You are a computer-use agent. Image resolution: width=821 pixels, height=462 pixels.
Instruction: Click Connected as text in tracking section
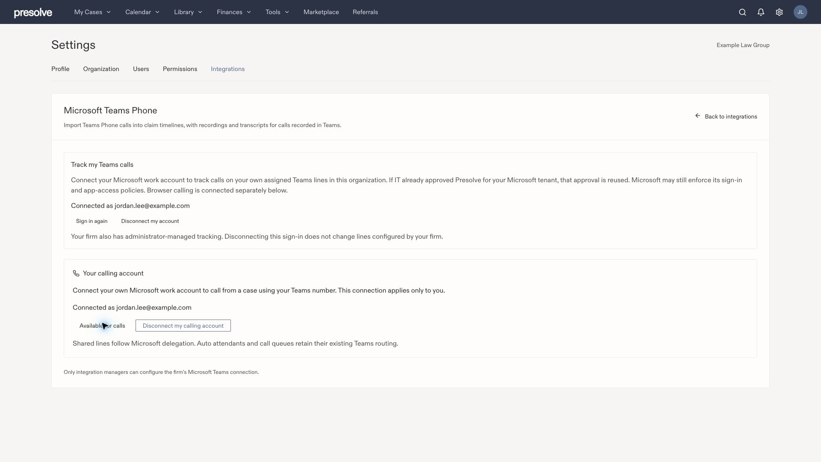pyautogui.click(x=130, y=206)
